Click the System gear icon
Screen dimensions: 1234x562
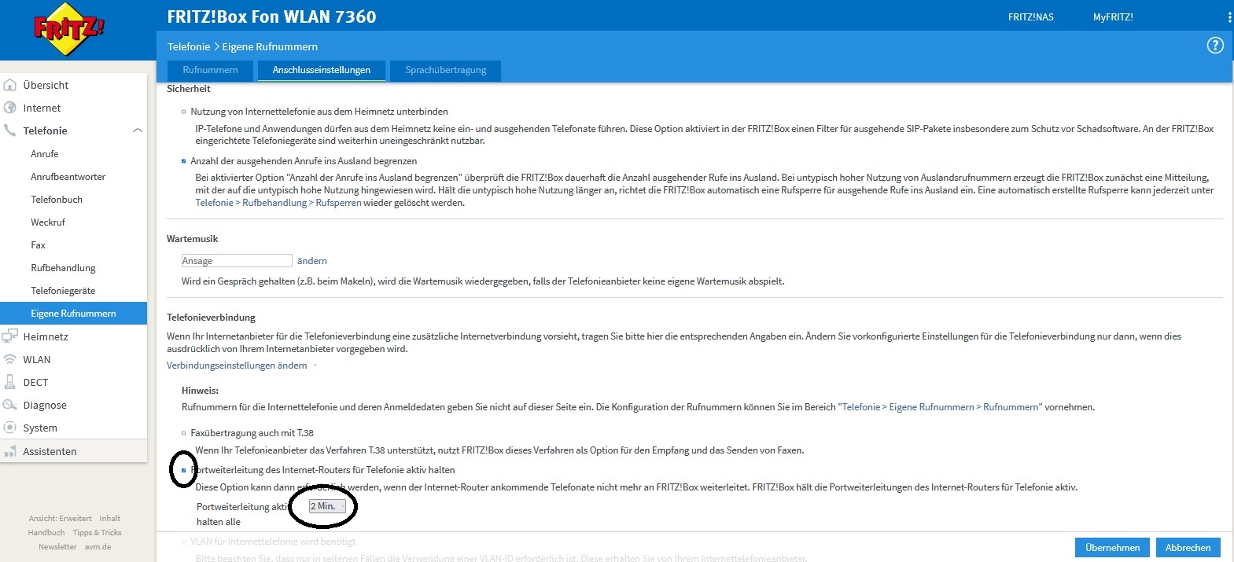point(10,428)
